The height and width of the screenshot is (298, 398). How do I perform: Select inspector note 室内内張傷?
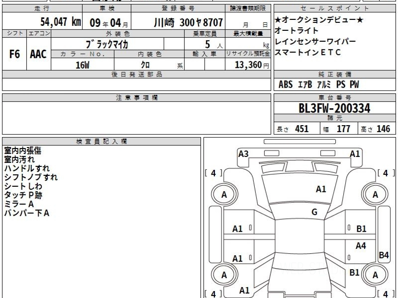23,151
